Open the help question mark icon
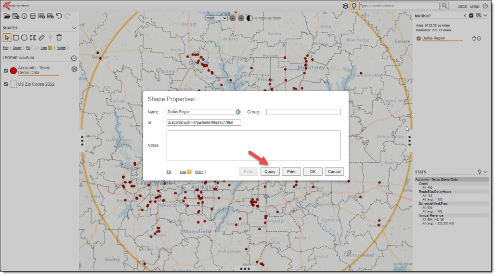496x276 pixels. [x=485, y=6]
